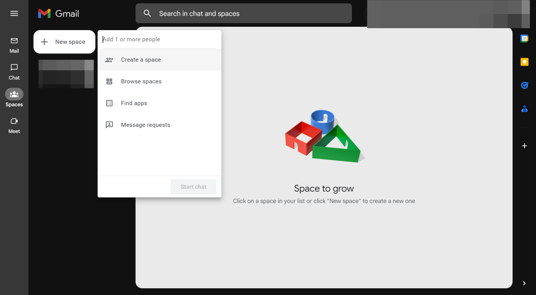Open Message requests
The width and height of the screenshot is (536, 295).
point(160,125)
